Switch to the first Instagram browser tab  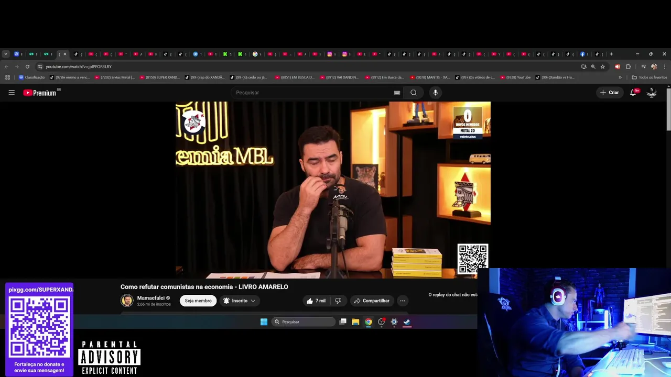330,54
